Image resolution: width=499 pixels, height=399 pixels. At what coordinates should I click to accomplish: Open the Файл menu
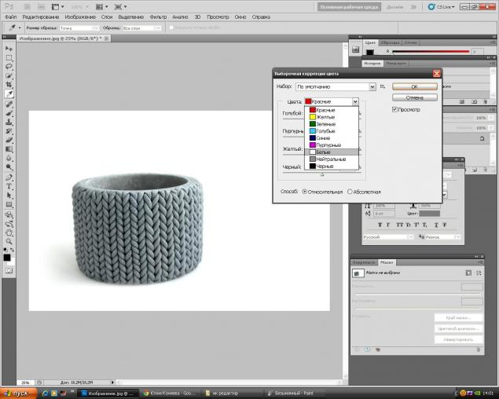[11, 16]
